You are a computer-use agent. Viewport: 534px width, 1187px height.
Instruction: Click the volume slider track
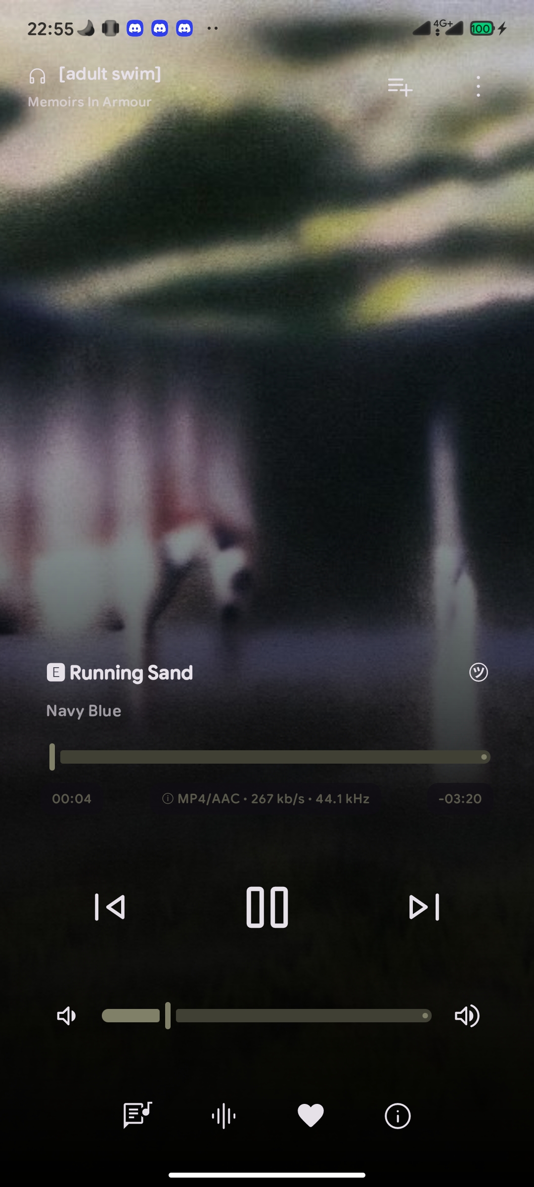click(x=267, y=1016)
